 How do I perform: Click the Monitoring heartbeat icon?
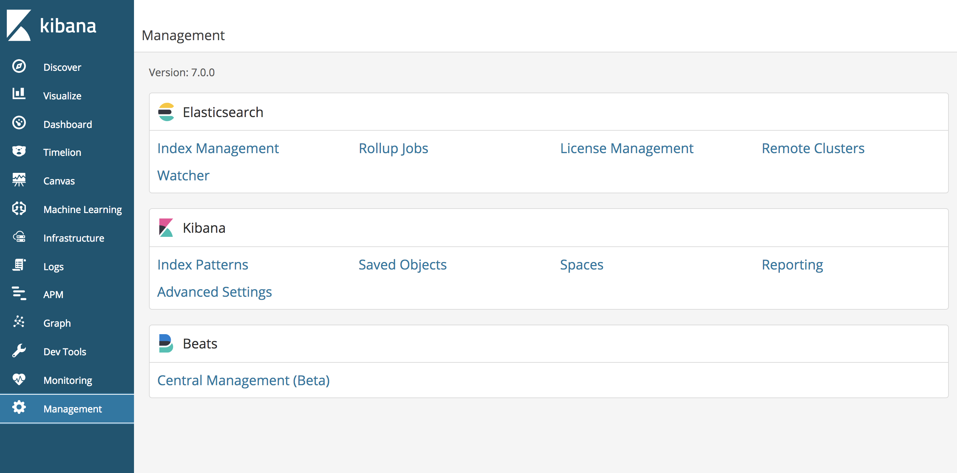19,379
